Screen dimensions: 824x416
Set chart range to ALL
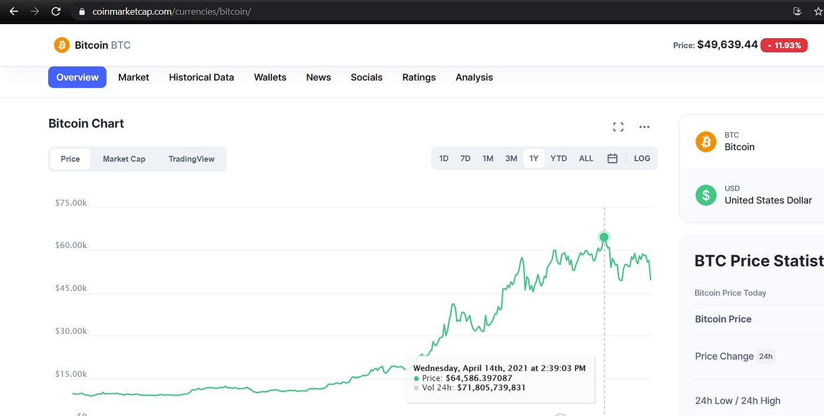(x=586, y=158)
